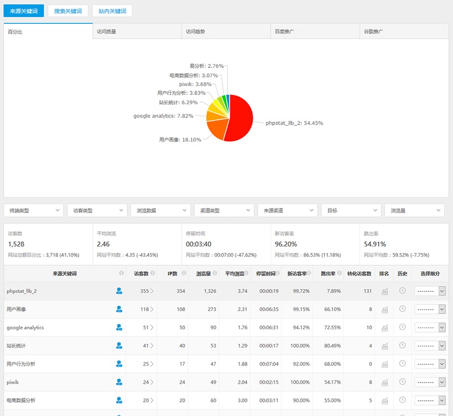Image resolution: width=453 pixels, height=416 pixels.
Task: Open history clock for piwik
Action: (x=402, y=381)
